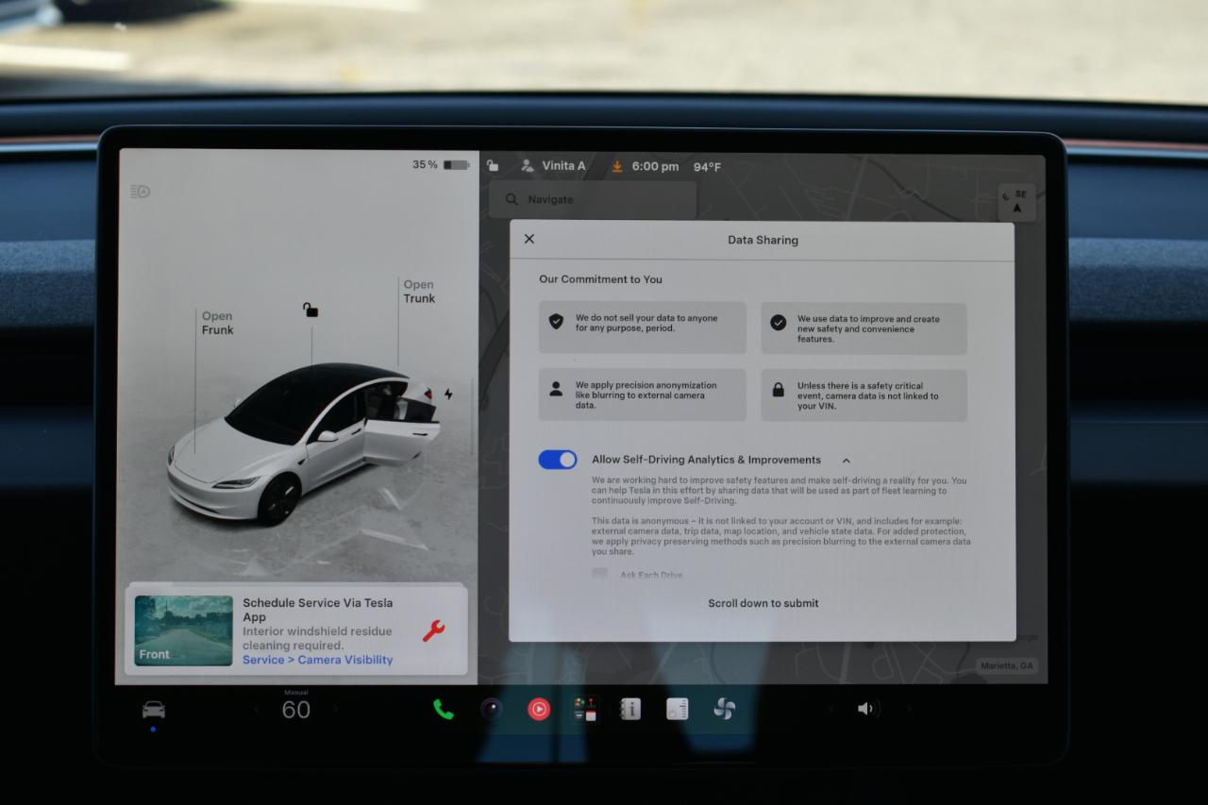The width and height of the screenshot is (1208, 805).
Task: Open the Manual information app
Action: 630,709
